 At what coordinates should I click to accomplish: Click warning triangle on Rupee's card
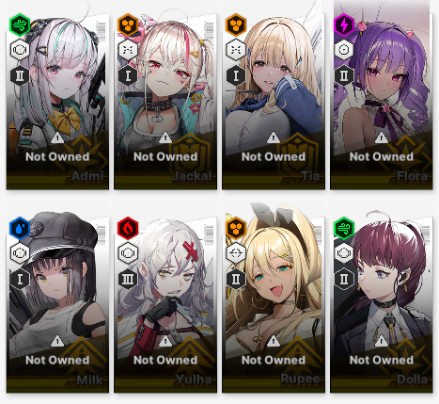274,341
